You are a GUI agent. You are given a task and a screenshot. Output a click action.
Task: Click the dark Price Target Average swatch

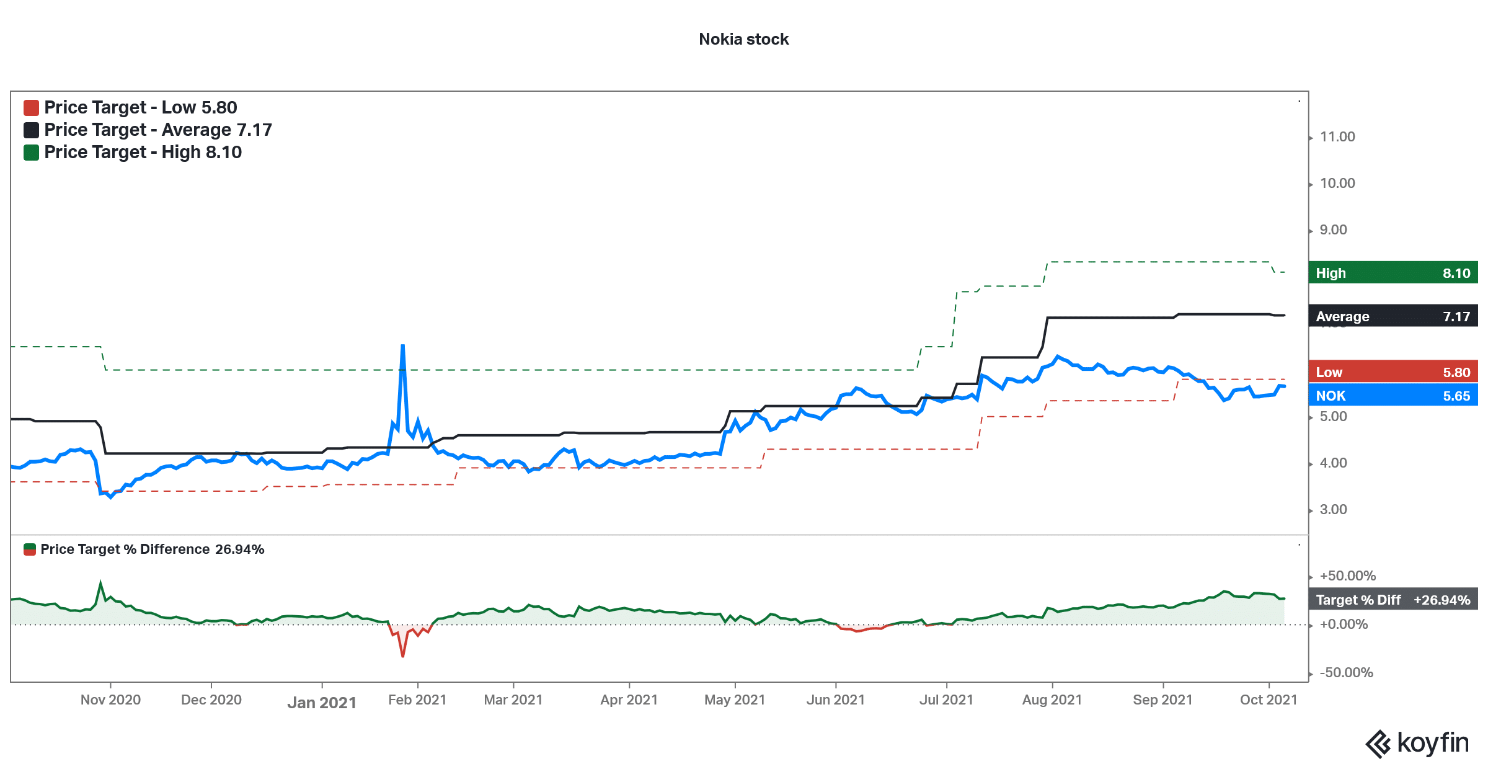(x=32, y=130)
